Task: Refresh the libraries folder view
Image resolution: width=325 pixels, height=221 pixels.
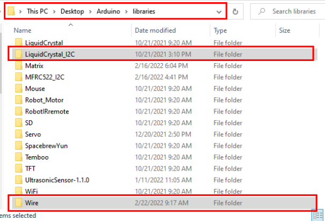Action: coord(235,12)
